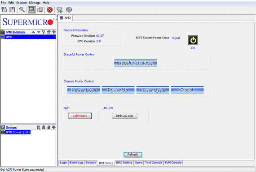Click the speech bubble checkmark icon
This screenshot has width=256, height=172.
(x=59, y=10)
